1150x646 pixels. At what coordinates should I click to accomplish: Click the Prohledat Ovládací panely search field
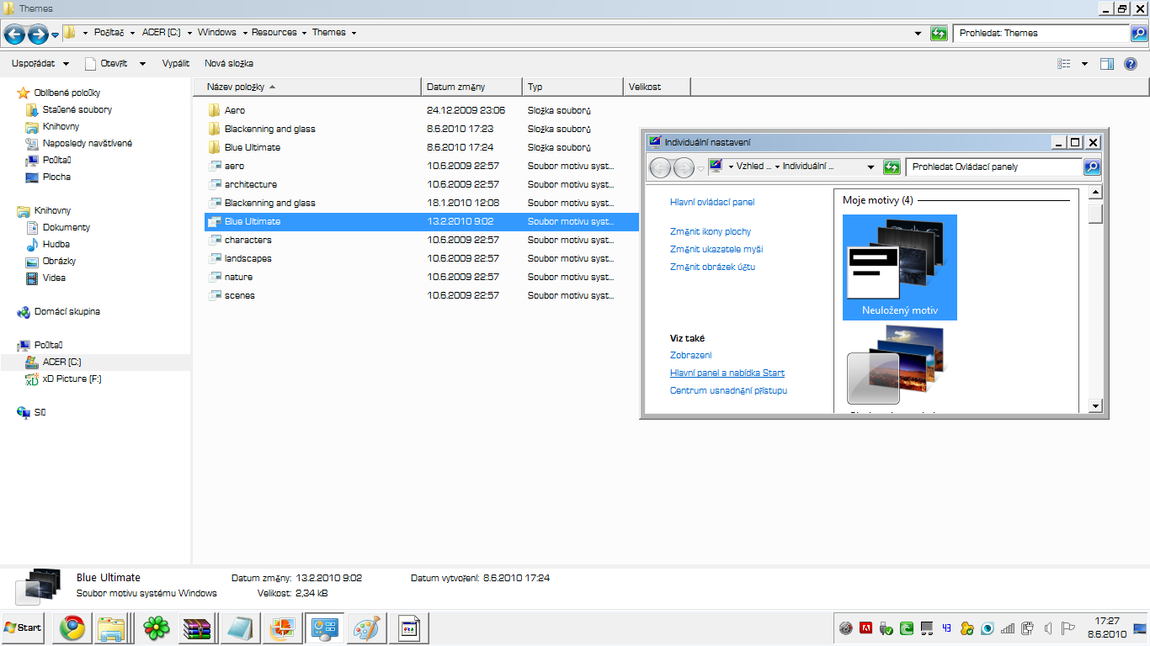pyautogui.click(x=993, y=167)
